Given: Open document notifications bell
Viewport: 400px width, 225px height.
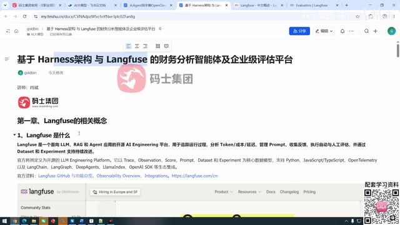Looking at the screenshot, I should click(342, 31).
